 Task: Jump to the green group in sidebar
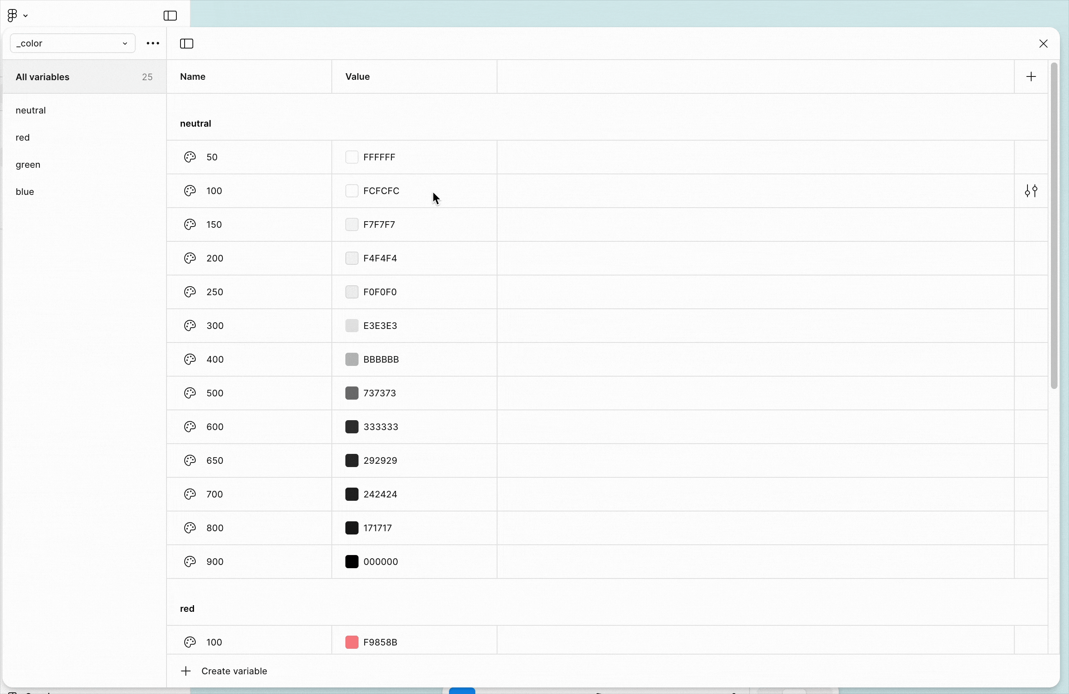pos(28,165)
